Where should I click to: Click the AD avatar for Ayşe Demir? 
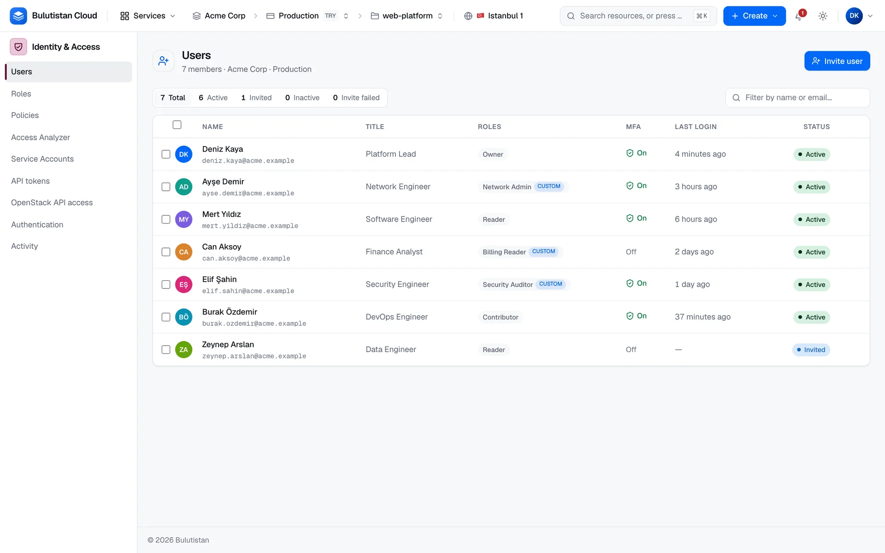183,187
